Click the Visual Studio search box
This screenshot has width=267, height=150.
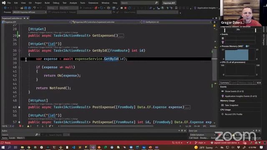(x=139, y=3)
